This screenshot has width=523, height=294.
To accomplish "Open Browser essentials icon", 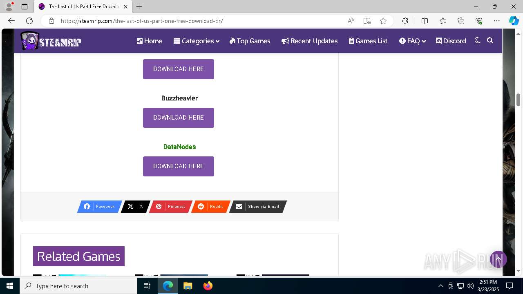I will click(479, 21).
